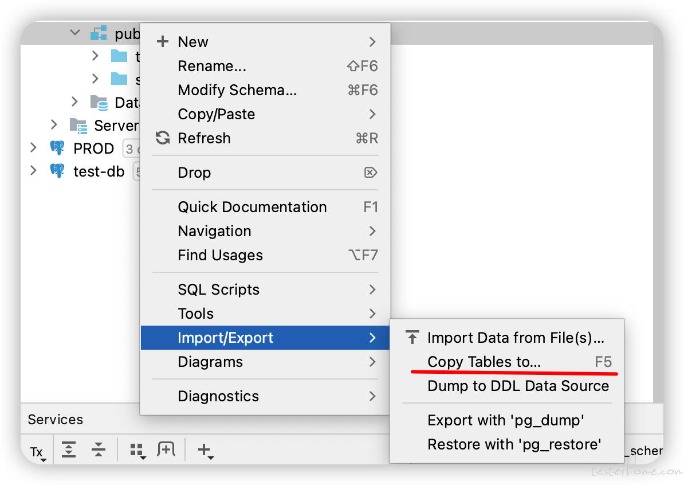Click Add Service plus icon
Image resolution: width=684 pixels, height=485 pixels.
click(205, 451)
